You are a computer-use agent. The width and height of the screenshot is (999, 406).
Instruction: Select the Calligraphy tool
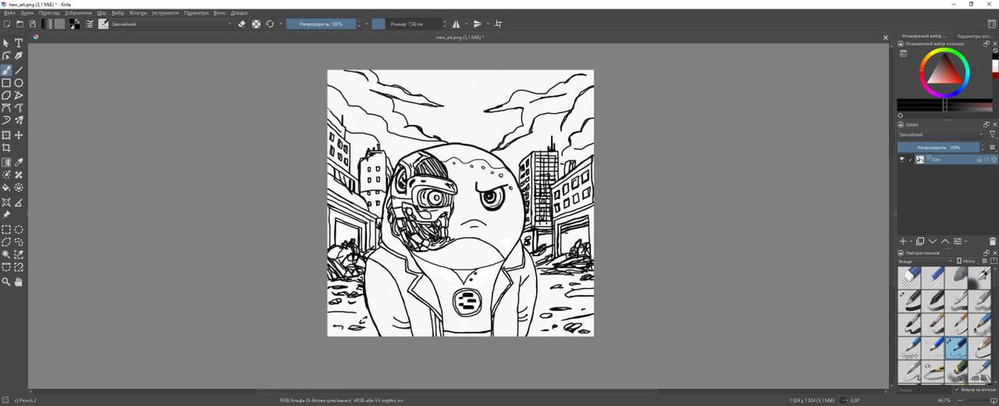[18, 57]
